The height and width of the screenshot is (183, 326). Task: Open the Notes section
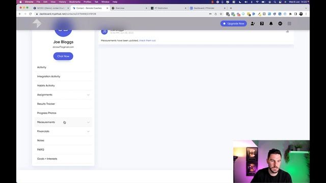pyautogui.click(x=63, y=140)
